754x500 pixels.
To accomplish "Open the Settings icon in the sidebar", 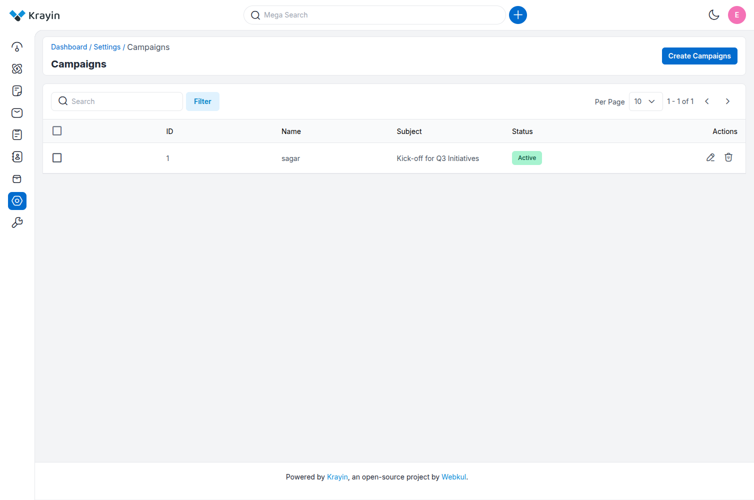I will [x=17, y=201].
